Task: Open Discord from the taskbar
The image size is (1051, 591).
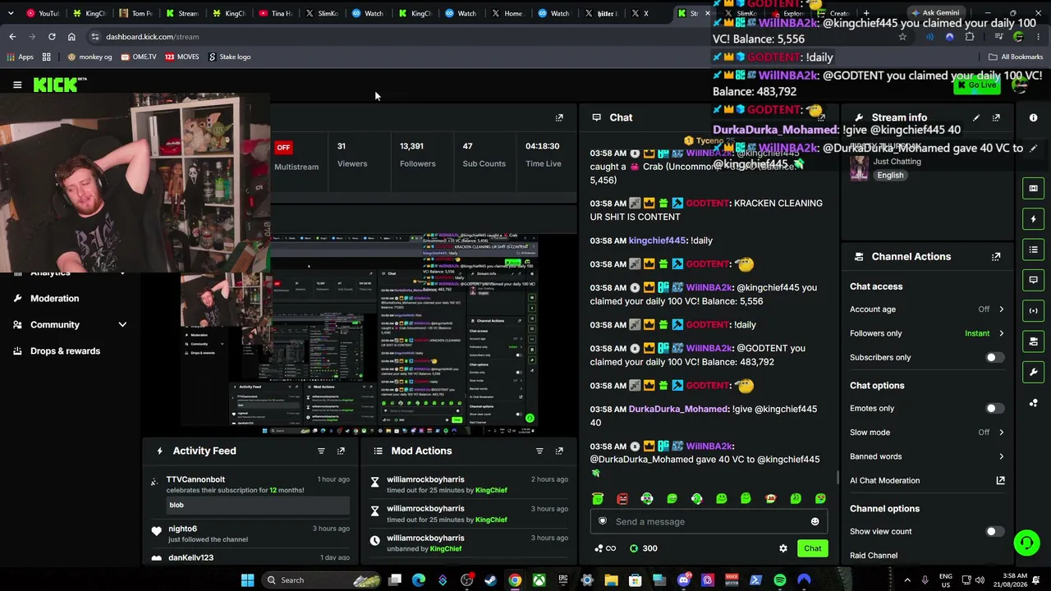Action: [684, 580]
